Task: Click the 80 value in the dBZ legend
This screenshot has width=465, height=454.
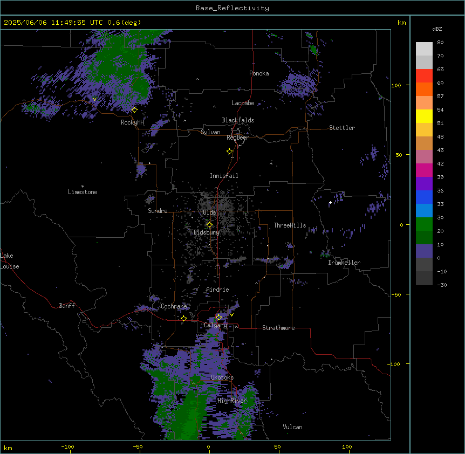Action: click(440, 43)
